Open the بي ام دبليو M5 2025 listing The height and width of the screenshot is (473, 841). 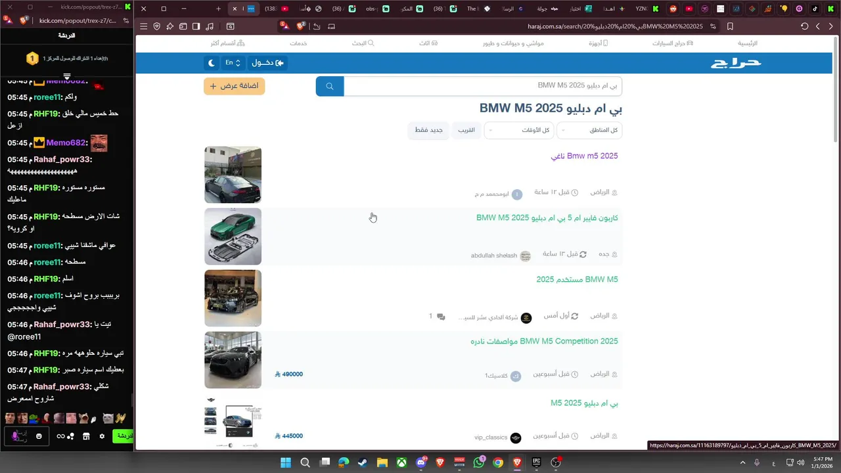584,403
